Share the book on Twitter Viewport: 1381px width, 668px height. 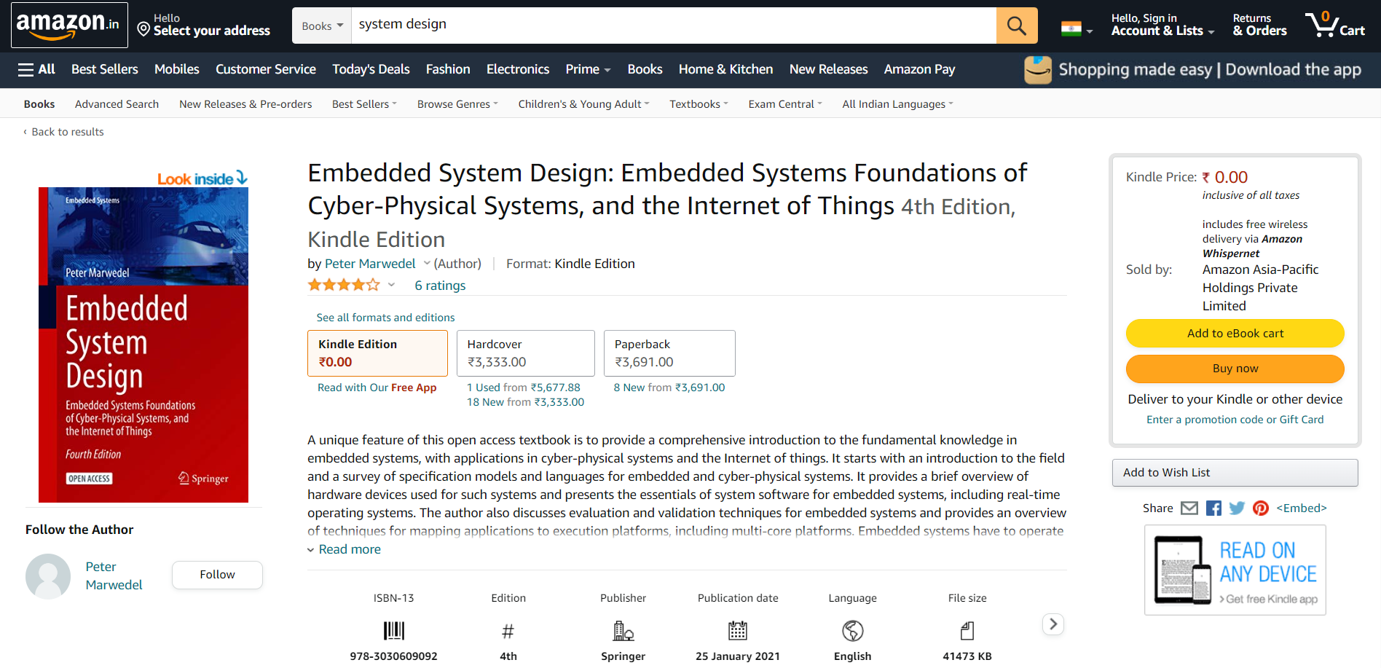pos(1237,508)
